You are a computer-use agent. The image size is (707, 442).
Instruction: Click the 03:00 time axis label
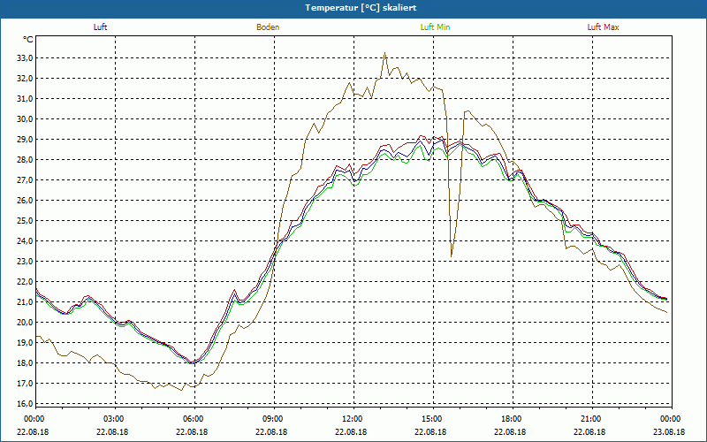pyautogui.click(x=113, y=419)
